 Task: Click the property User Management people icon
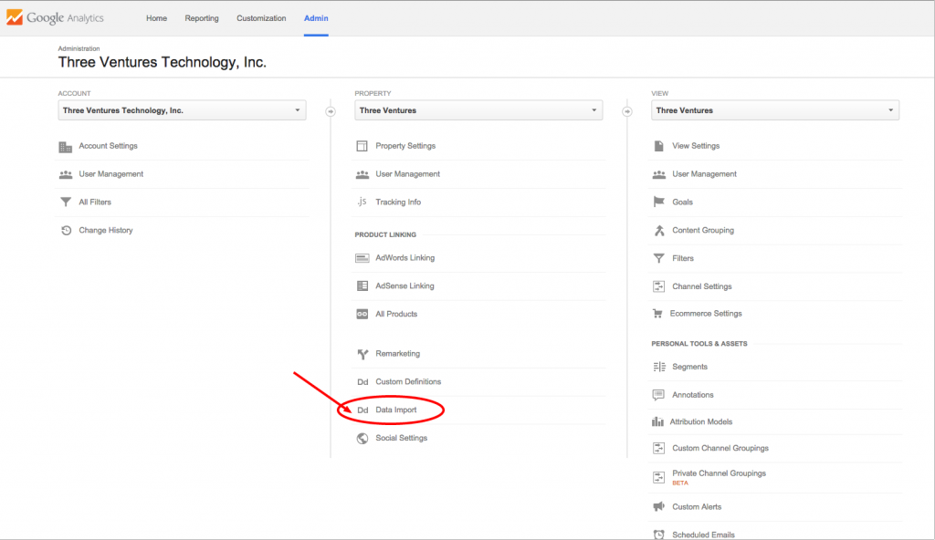click(x=362, y=174)
